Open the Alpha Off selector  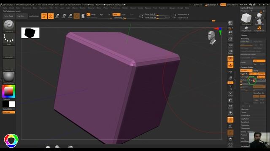8,52
